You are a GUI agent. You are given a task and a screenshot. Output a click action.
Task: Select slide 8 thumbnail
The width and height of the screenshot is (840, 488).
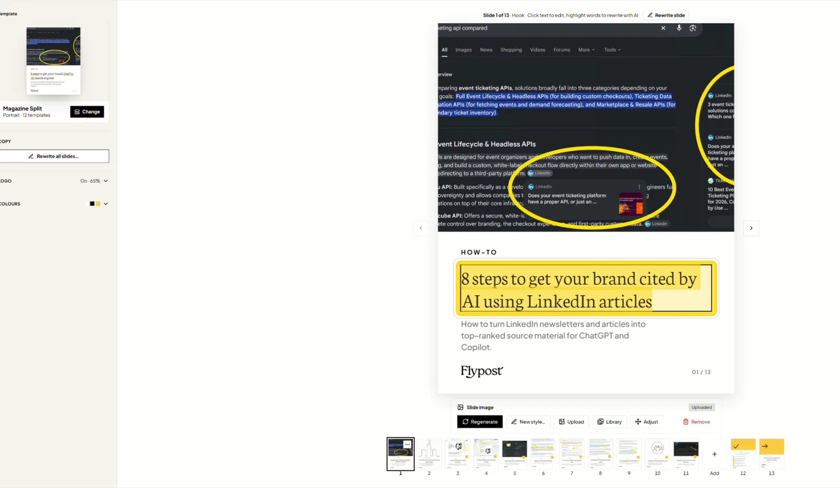[x=600, y=454]
